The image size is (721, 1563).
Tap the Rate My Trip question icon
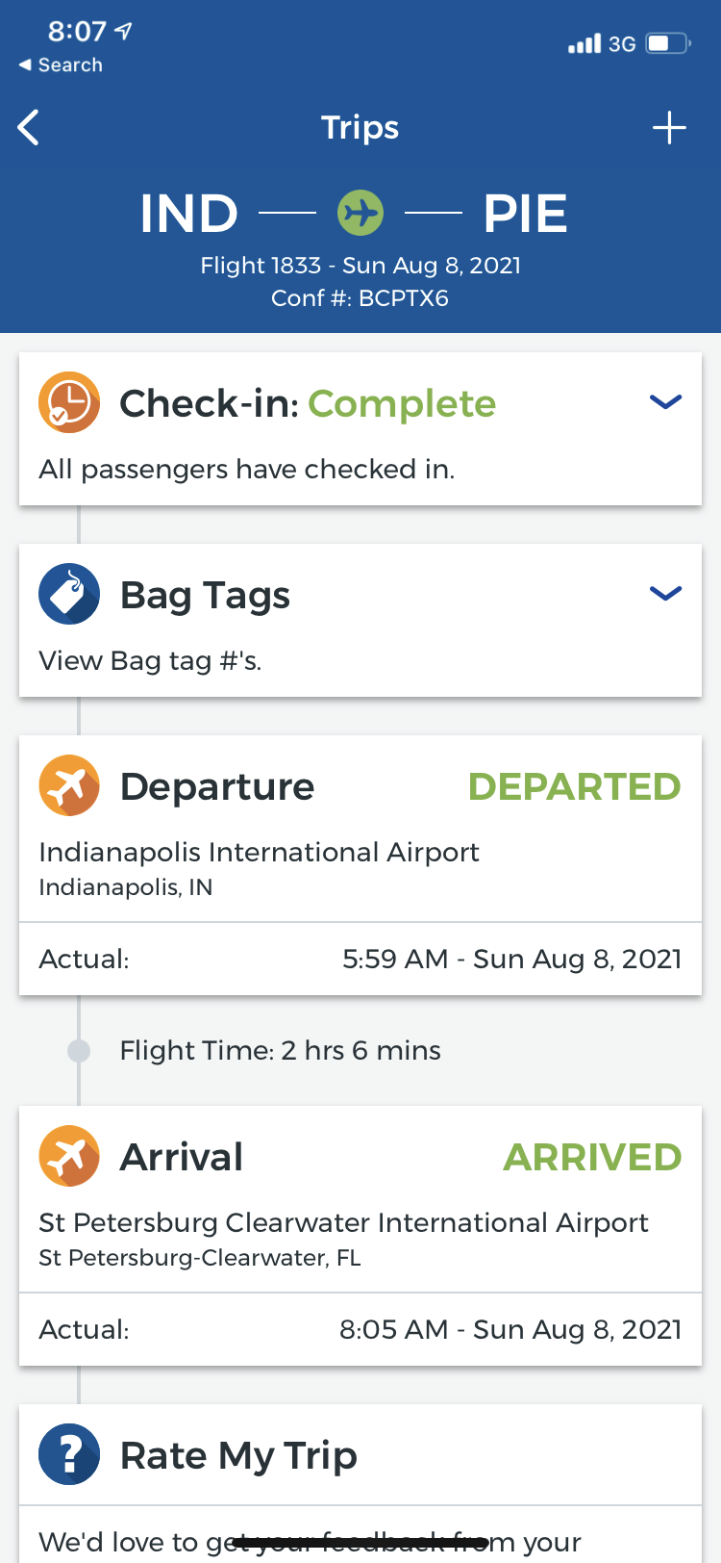69,1454
